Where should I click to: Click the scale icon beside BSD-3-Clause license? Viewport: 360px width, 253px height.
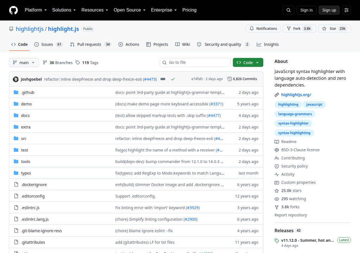tap(277, 150)
